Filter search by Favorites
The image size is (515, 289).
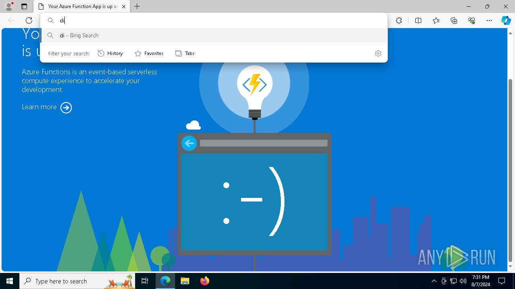[x=149, y=53]
